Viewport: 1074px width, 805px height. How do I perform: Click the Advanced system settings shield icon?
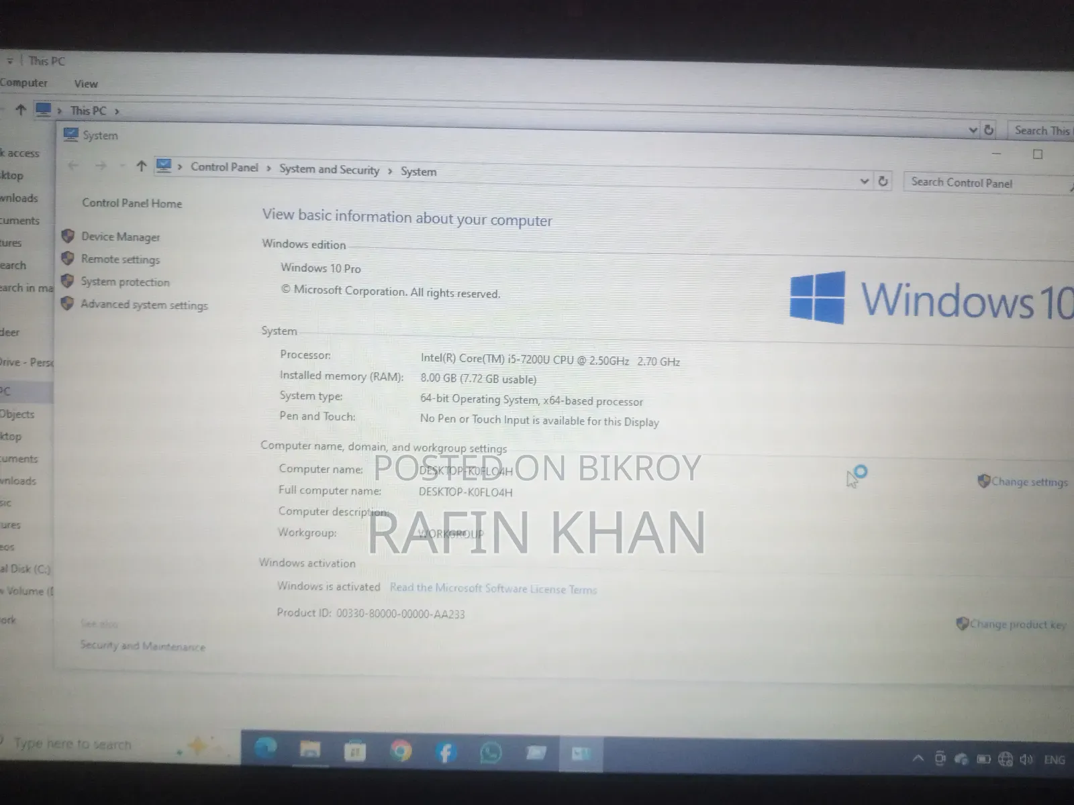(67, 303)
